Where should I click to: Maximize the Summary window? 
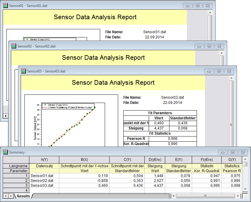[233, 152]
